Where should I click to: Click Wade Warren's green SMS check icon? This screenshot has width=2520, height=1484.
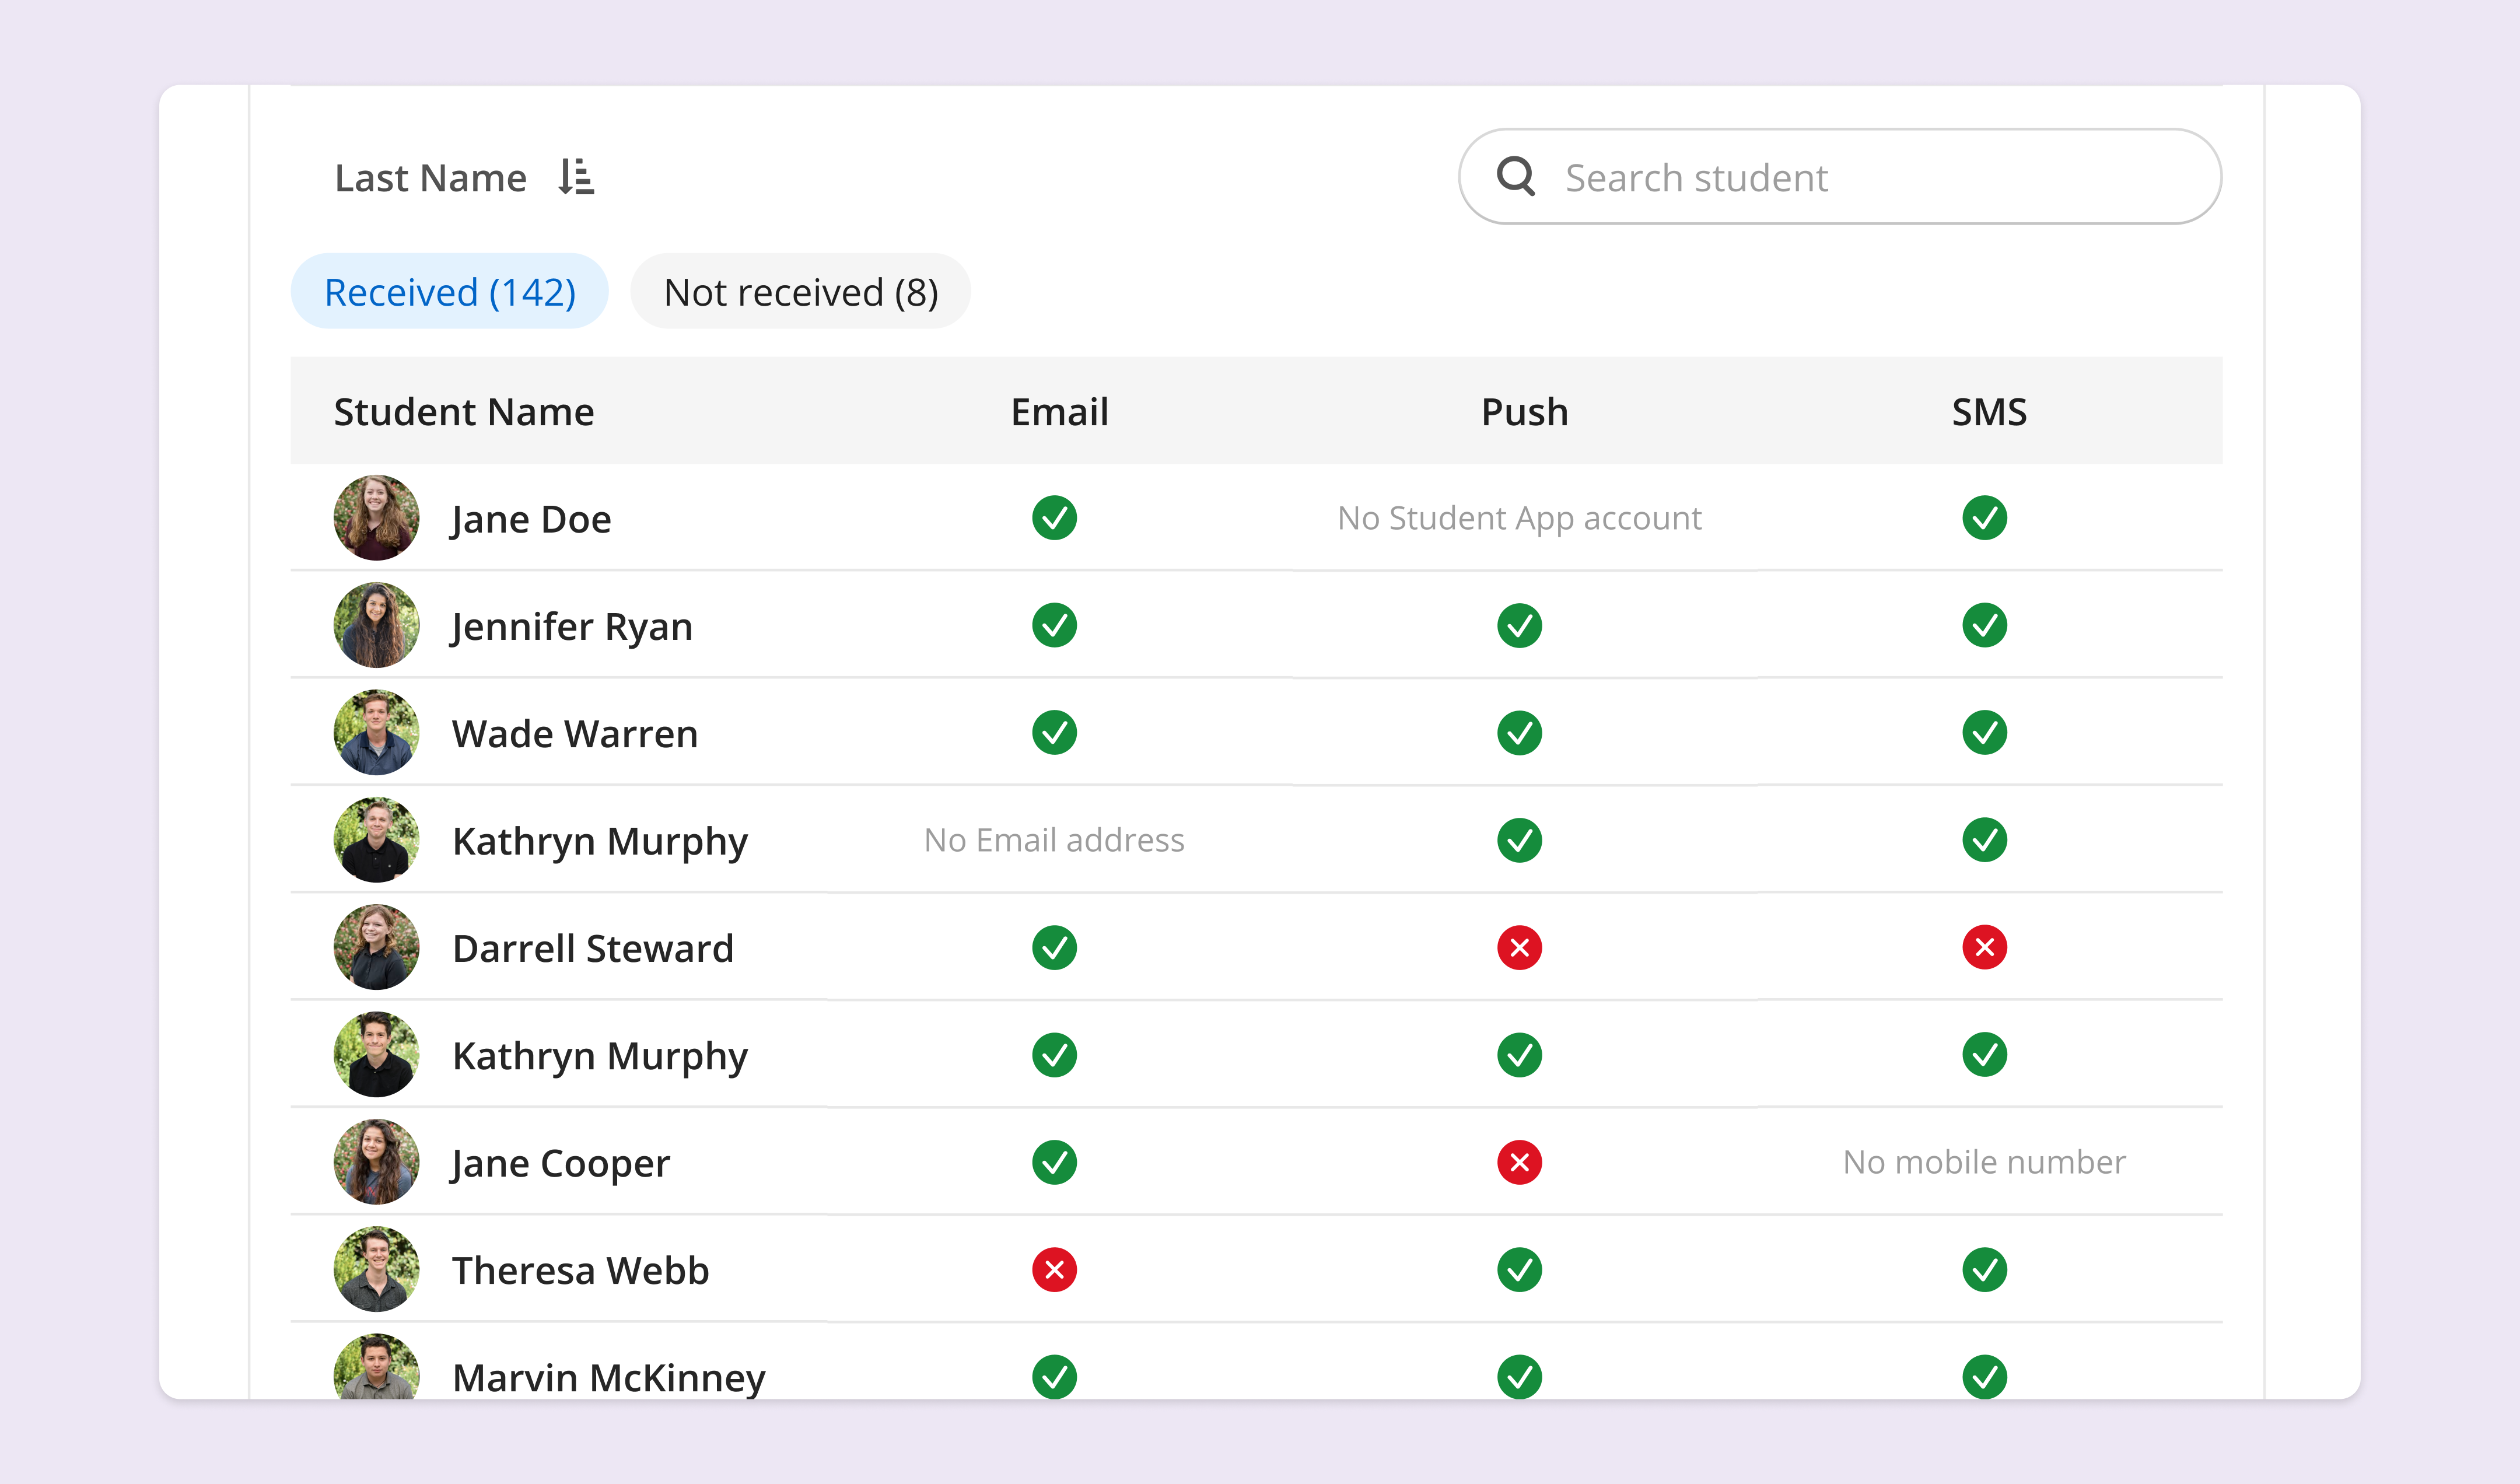click(1984, 732)
